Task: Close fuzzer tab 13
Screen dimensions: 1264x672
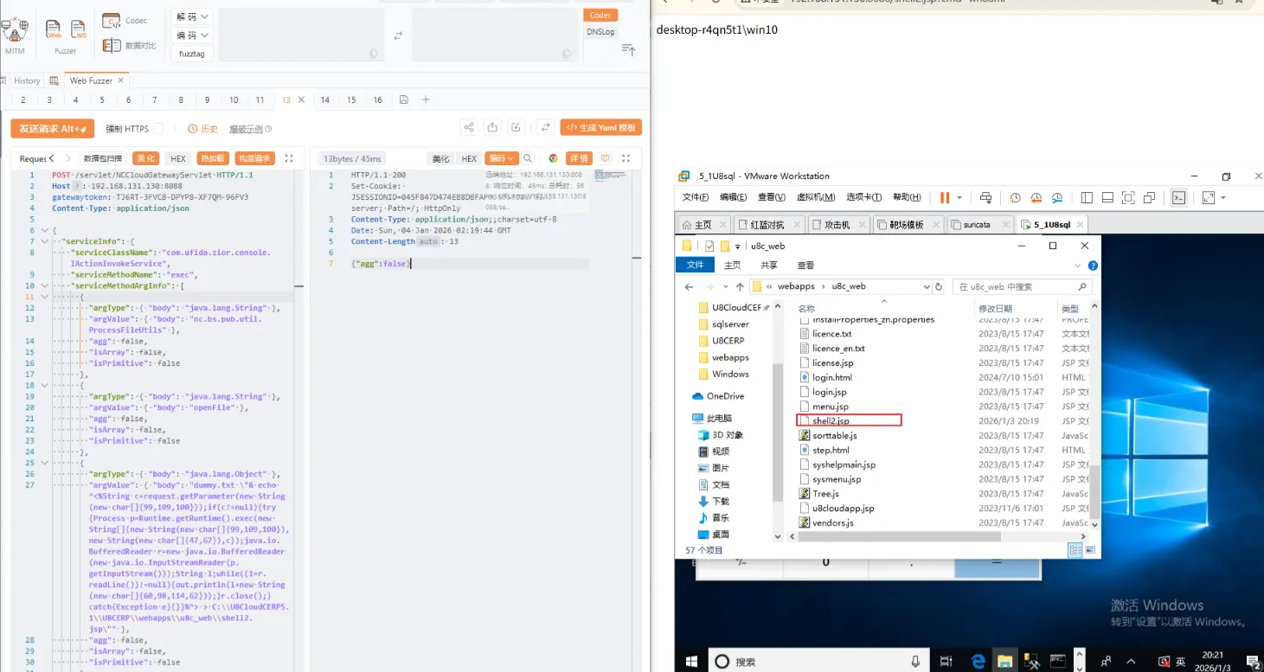Action: [x=301, y=100]
